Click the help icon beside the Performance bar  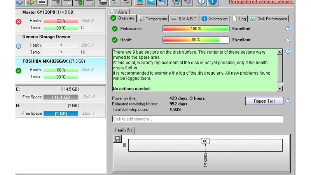288,29
